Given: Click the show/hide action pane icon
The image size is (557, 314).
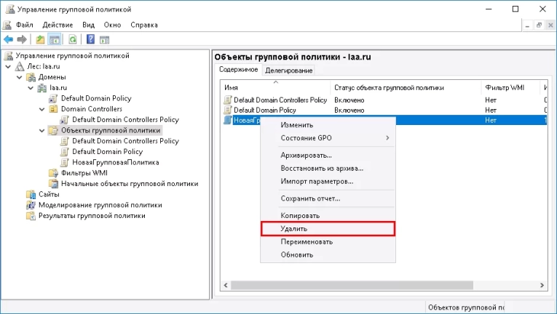Looking at the screenshot, I should [x=105, y=39].
